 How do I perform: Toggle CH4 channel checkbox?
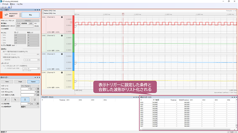(x=2, y=43)
